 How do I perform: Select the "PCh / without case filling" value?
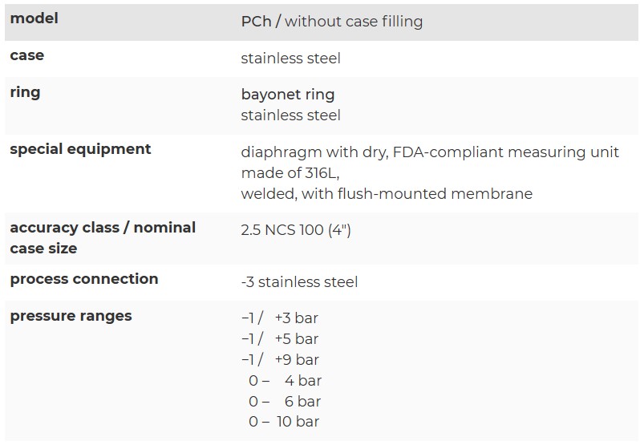(x=331, y=22)
